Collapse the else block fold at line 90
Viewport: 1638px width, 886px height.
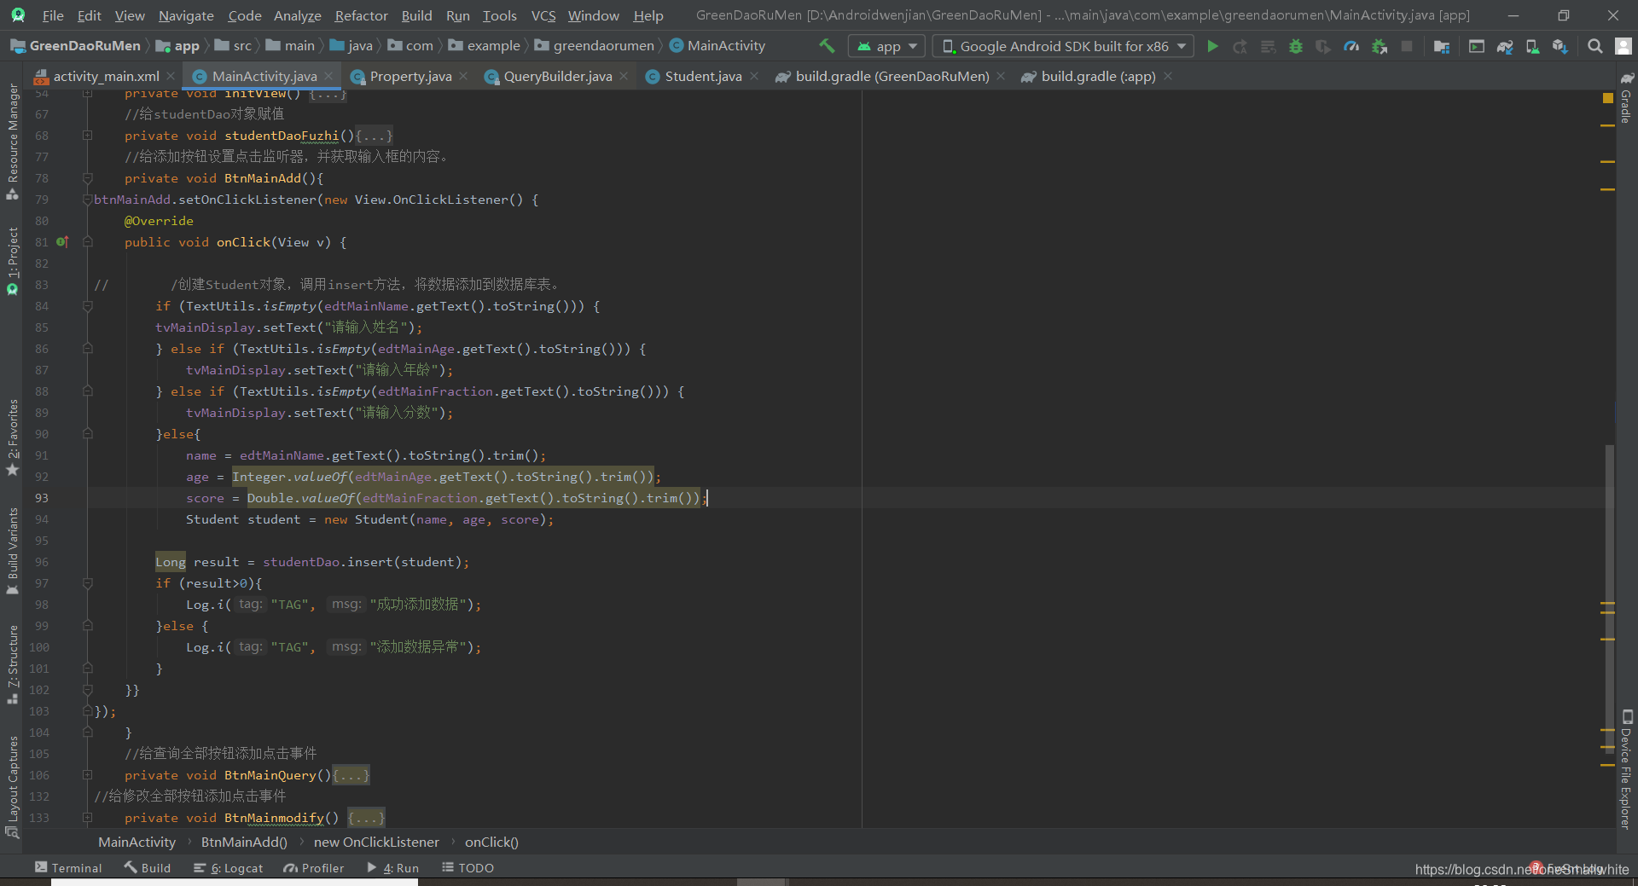(87, 434)
